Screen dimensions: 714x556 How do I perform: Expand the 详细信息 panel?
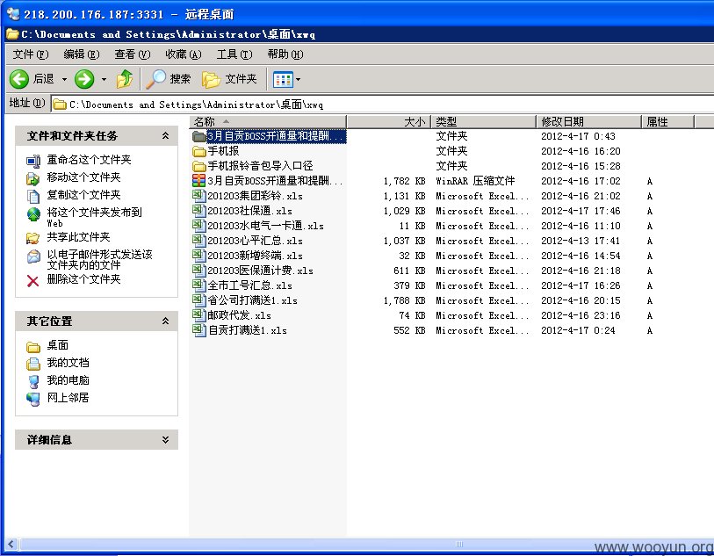(x=165, y=440)
